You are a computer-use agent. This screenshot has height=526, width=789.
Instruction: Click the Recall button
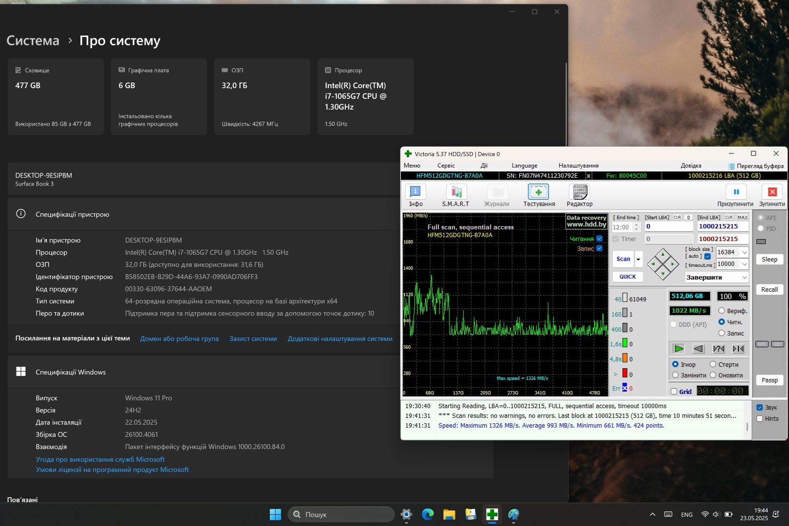point(770,289)
